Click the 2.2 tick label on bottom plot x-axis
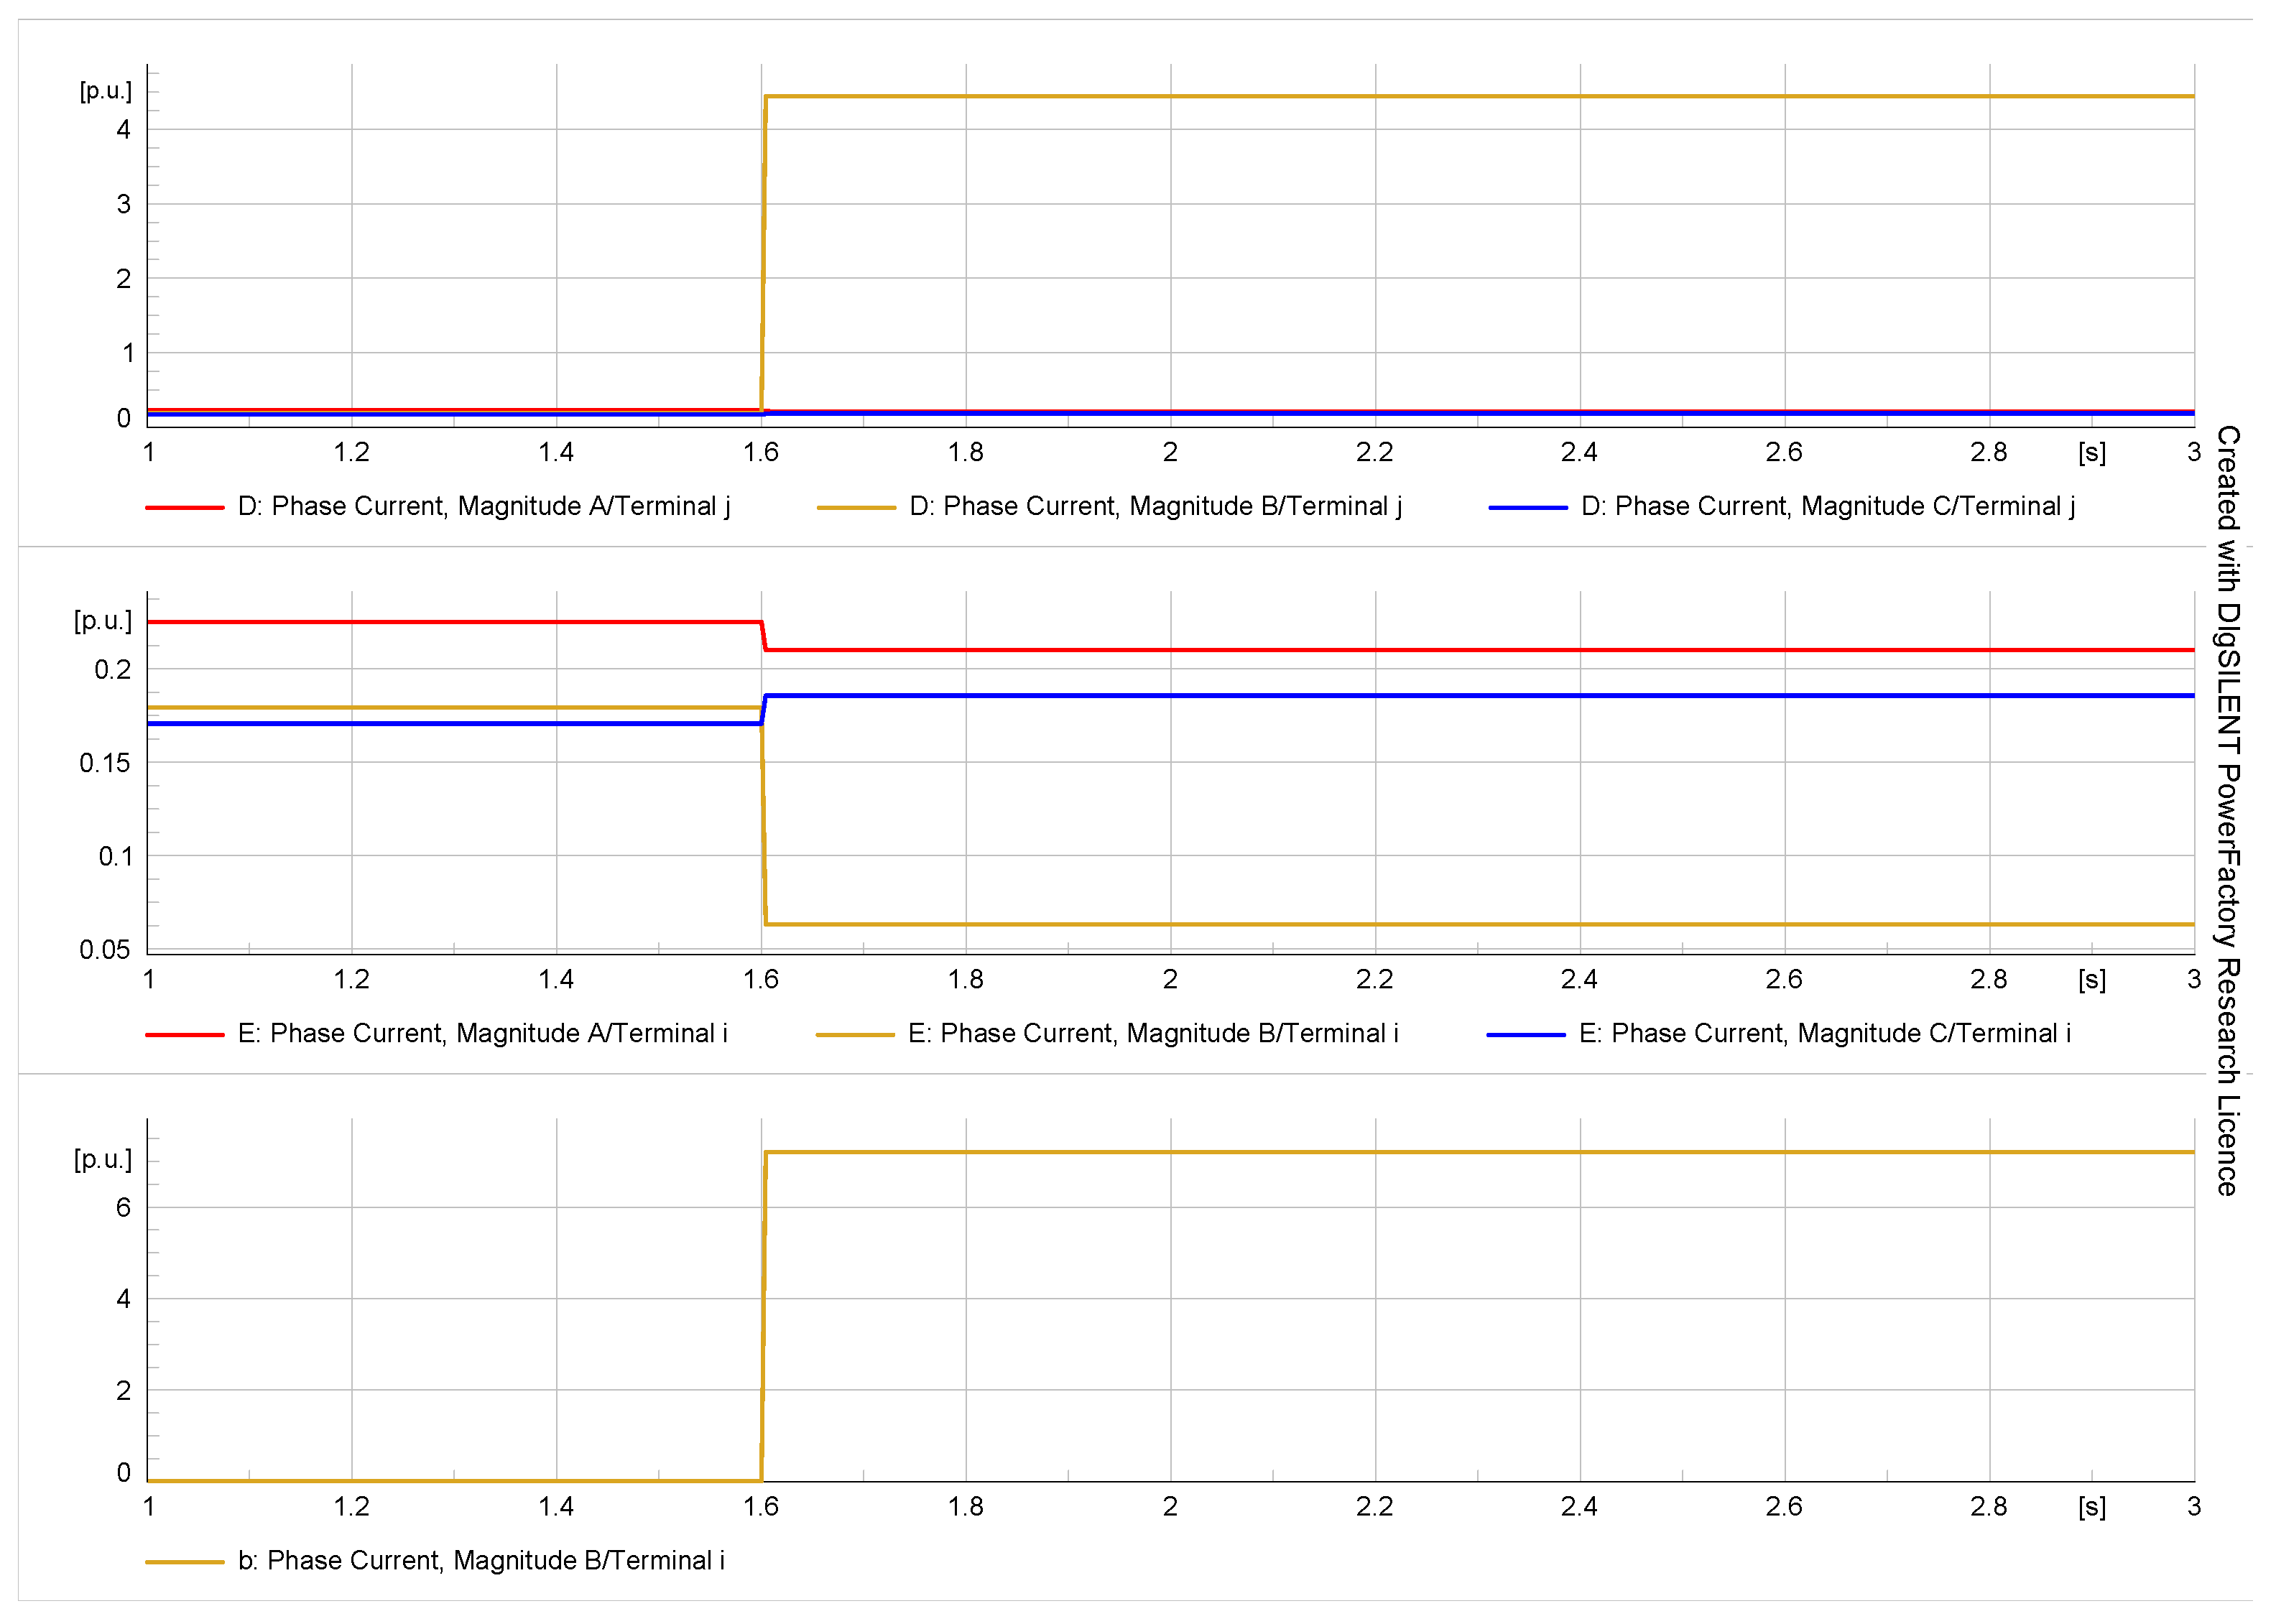Viewport: 2276px width, 1624px height. [1374, 1507]
